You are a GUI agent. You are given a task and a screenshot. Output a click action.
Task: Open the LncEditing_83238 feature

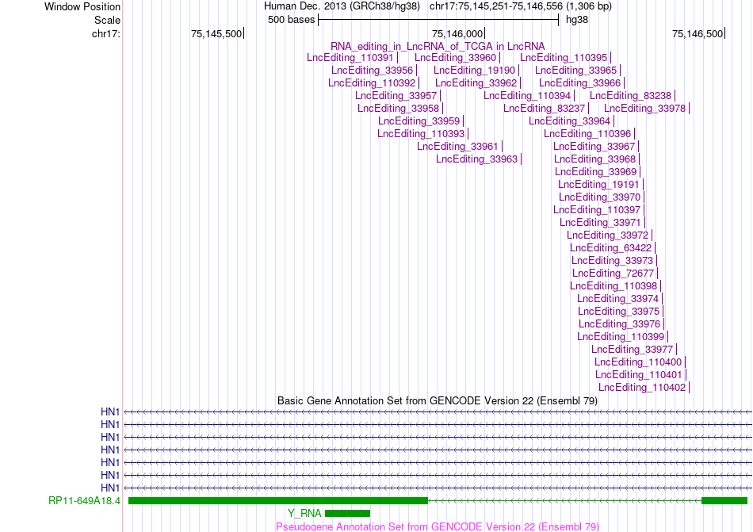pyautogui.click(x=631, y=96)
